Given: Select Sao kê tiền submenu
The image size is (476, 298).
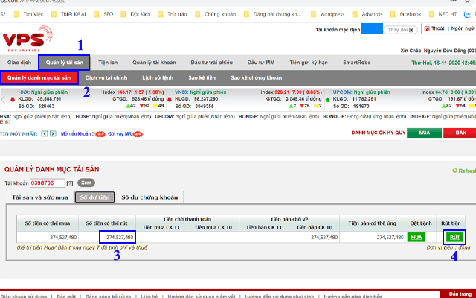Looking at the screenshot, I should pos(202,77).
